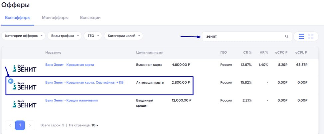Click search field containing зенит
The height and width of the screenshot is (134, 324).
(247, 36)
